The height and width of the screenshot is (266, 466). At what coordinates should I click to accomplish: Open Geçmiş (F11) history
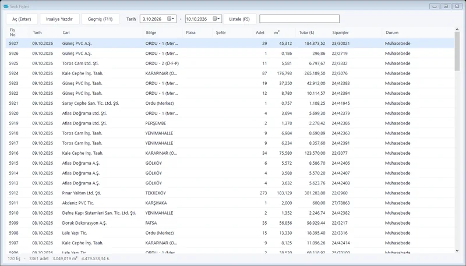click(x=100, y=19)
